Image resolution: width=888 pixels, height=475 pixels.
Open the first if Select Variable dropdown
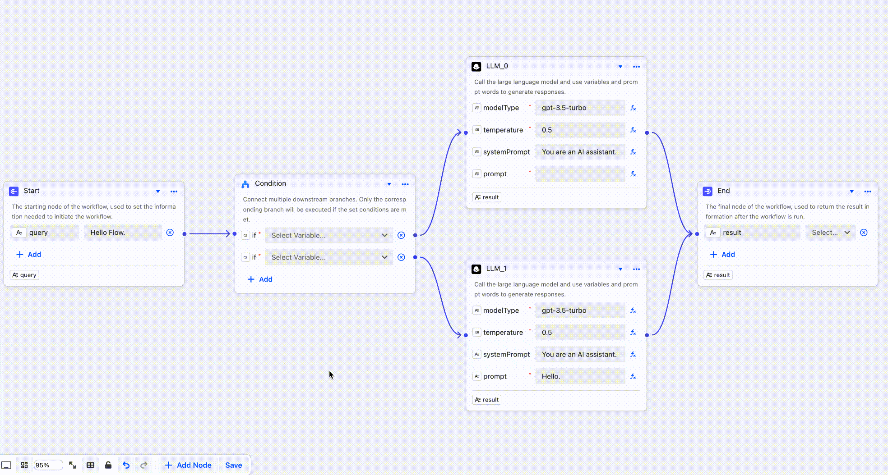329,235
